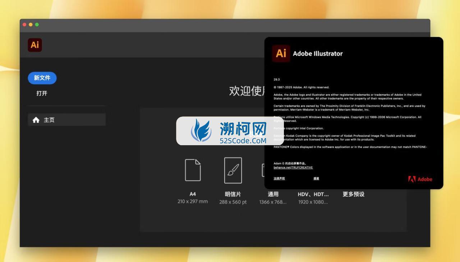This screenshot has width=460, height=262.
Task: Open the 感谢 link
Action: pyautogui.click(x=316, y=178)
